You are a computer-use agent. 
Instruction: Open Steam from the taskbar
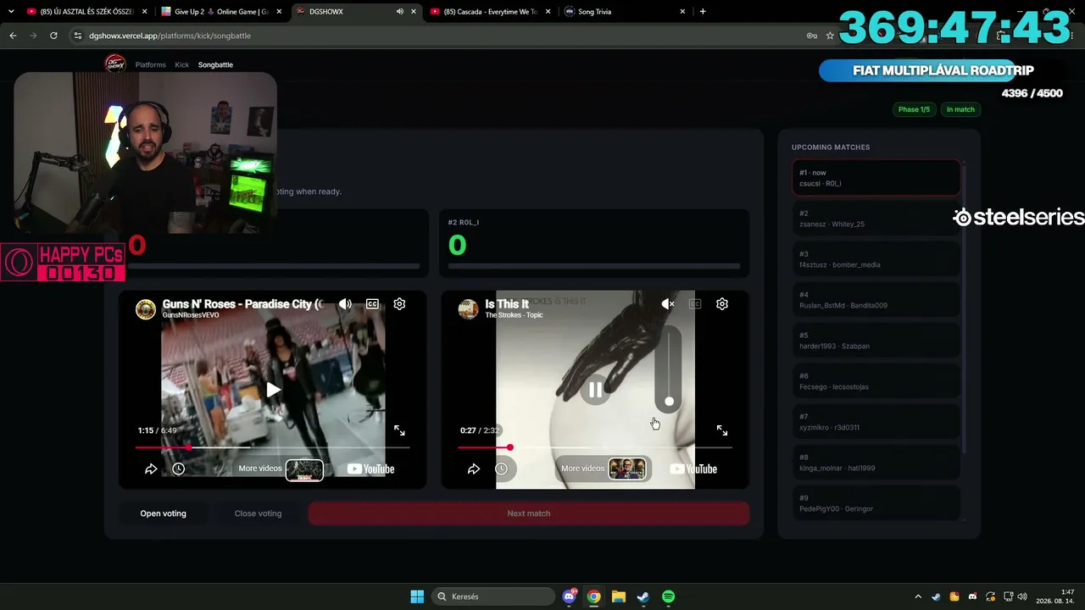pos(643,596)
